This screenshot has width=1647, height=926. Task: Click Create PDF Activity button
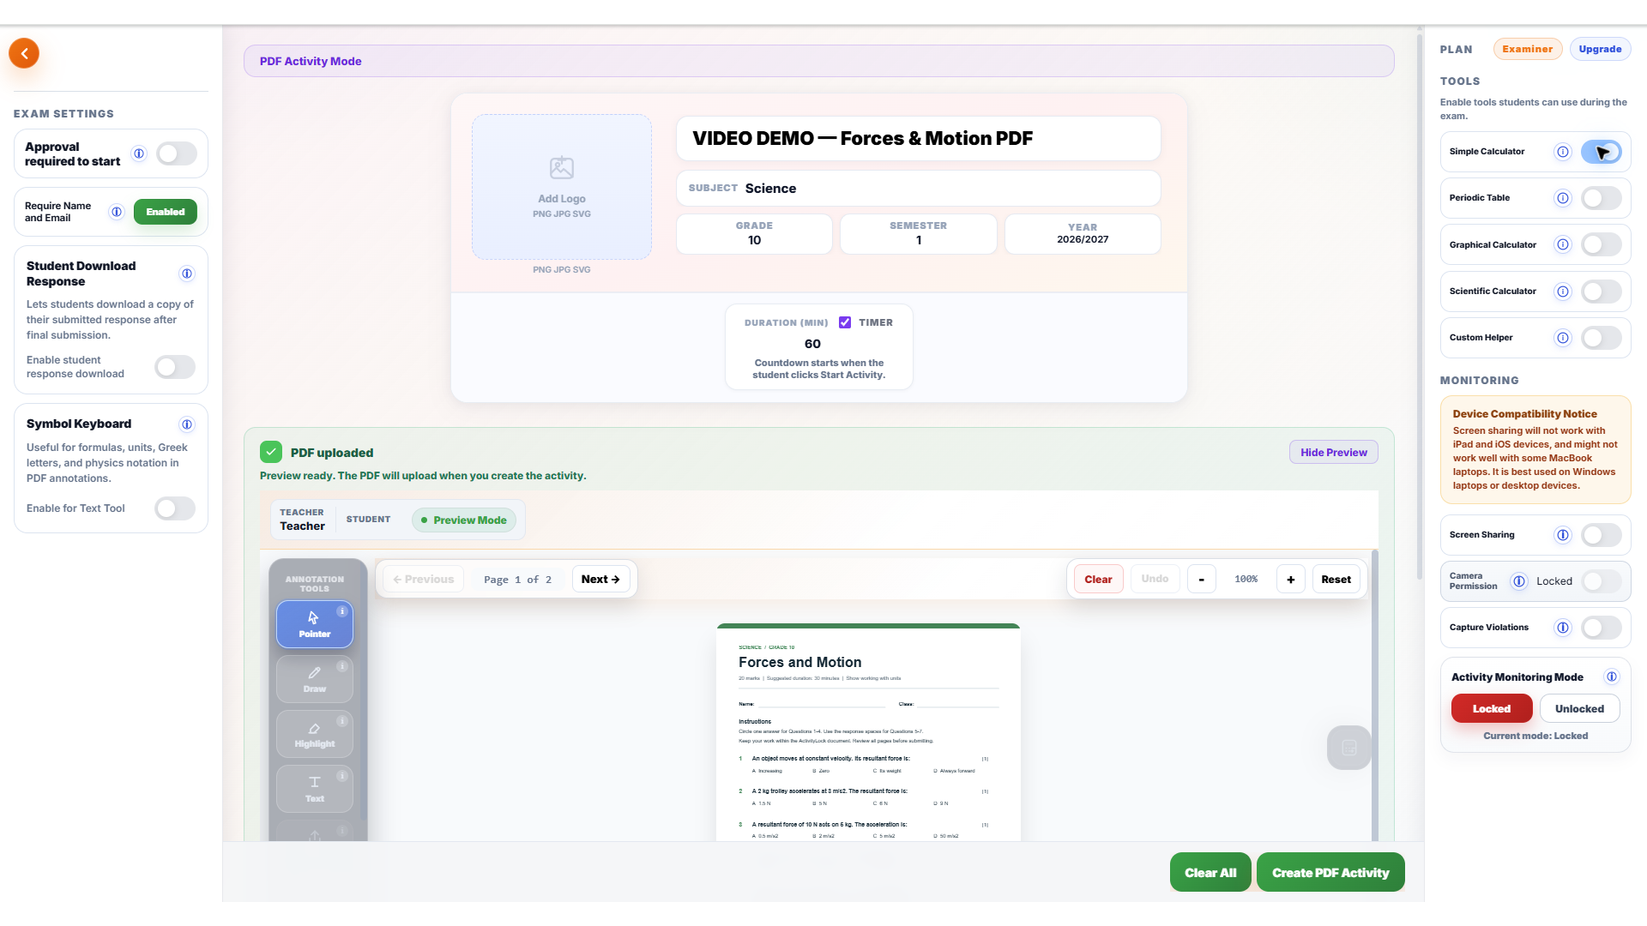1330,873
